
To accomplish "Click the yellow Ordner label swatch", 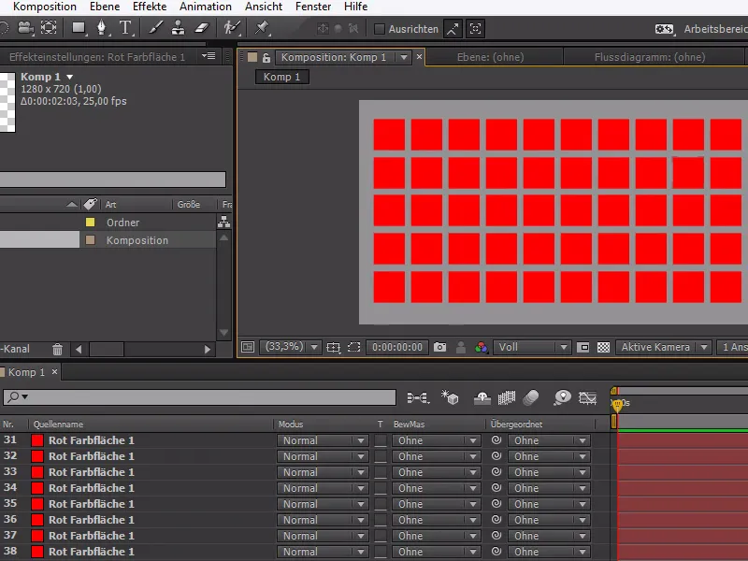I will coord(90,223).
